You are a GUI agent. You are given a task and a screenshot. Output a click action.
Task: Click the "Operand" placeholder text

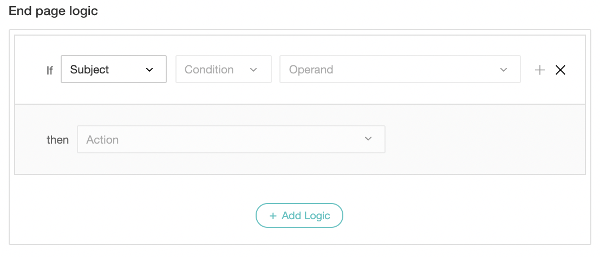pyautogui.click(x=311, y=70)
